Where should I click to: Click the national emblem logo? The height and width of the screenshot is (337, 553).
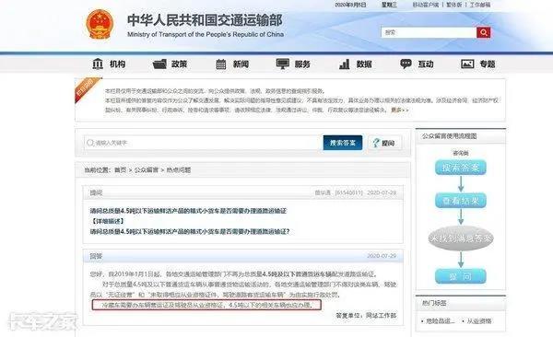(100, 24)
